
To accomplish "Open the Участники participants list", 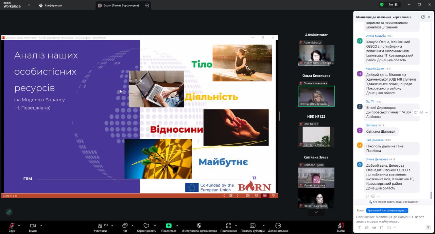I will pos(100,226).
